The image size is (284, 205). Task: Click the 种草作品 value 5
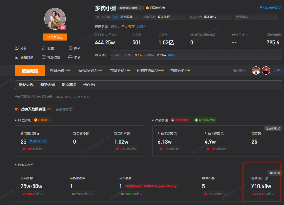(203, 186)
